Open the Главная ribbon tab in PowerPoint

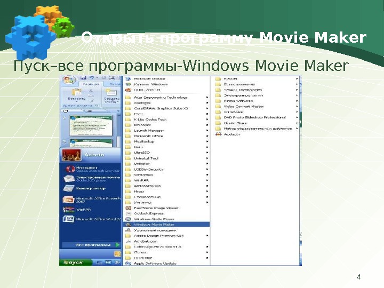[91, 84]
